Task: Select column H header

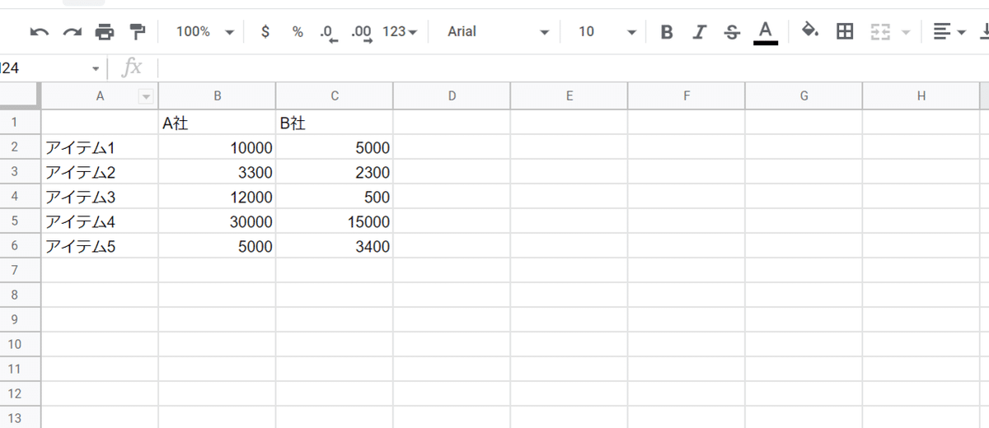Action: [921, 96]
